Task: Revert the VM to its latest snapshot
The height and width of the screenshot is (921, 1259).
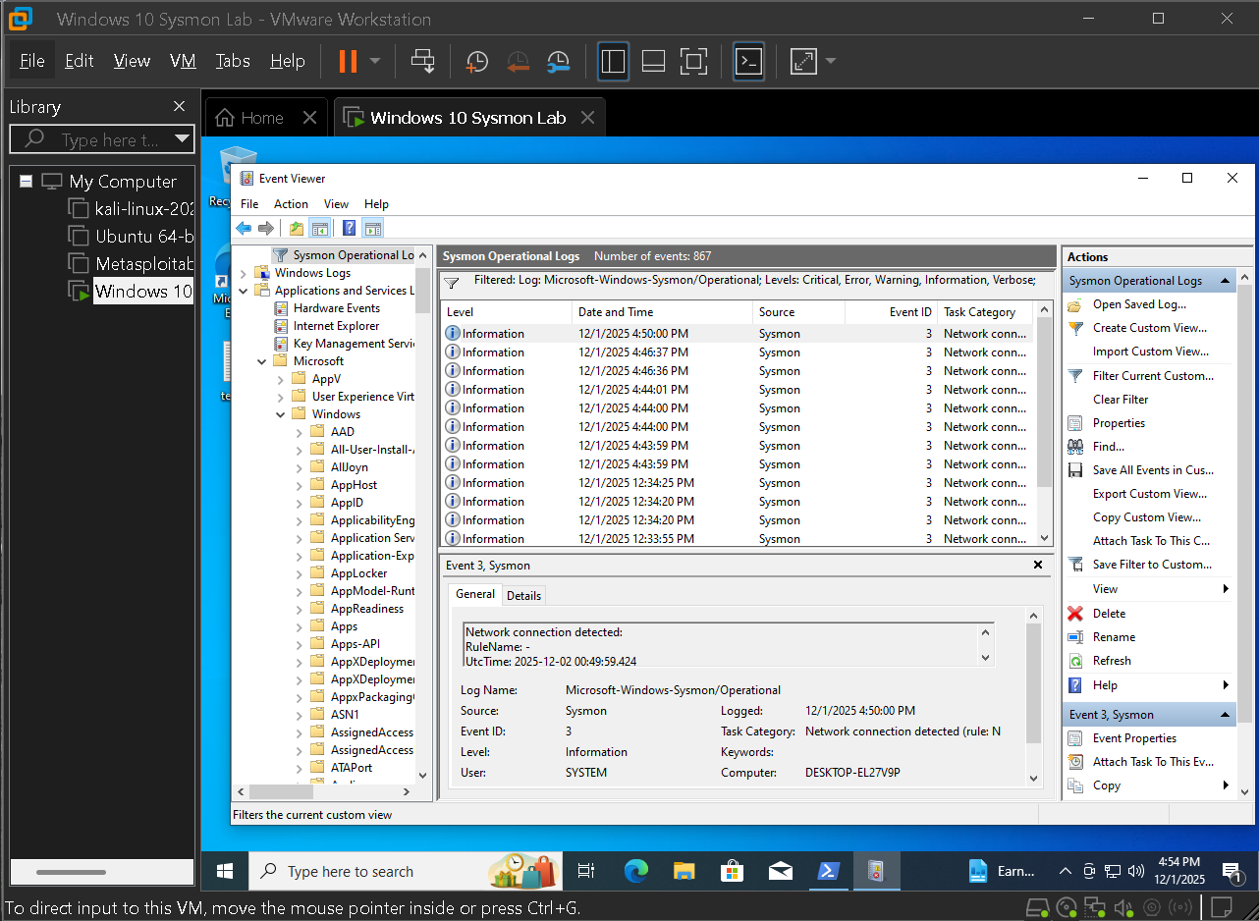Action: 519,61
